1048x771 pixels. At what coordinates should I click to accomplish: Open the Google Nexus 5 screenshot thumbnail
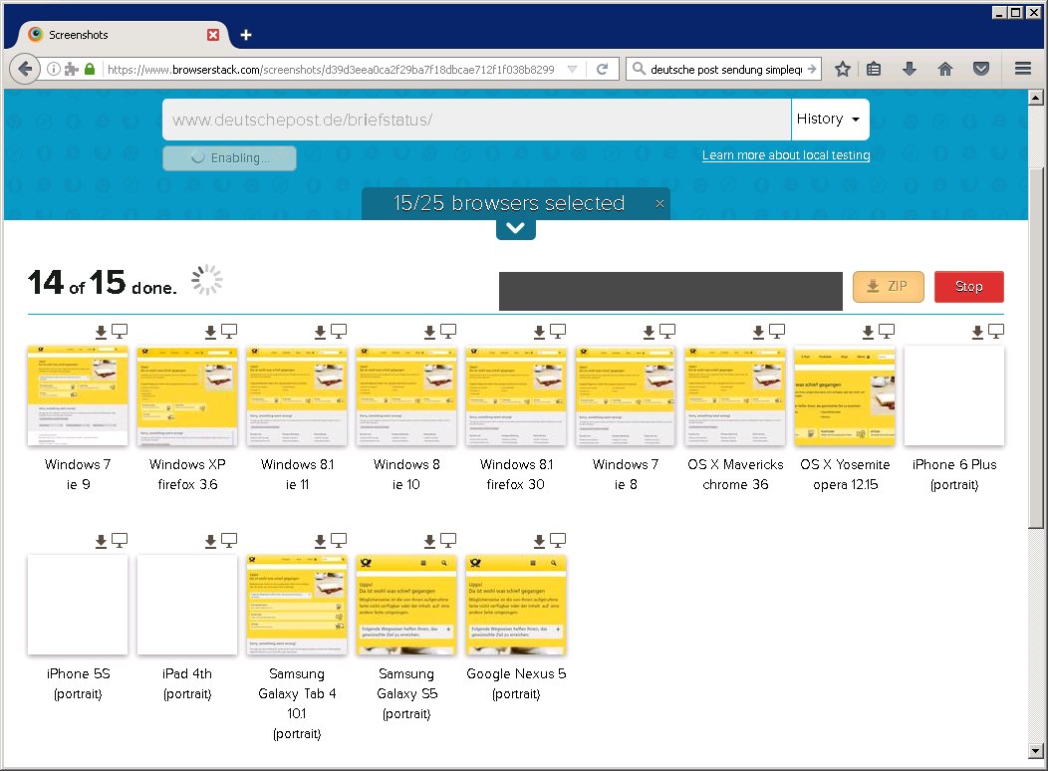[x=516, y=605]
